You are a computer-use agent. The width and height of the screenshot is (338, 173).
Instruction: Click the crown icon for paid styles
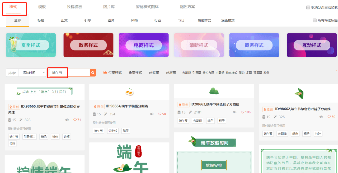(105, 72)
